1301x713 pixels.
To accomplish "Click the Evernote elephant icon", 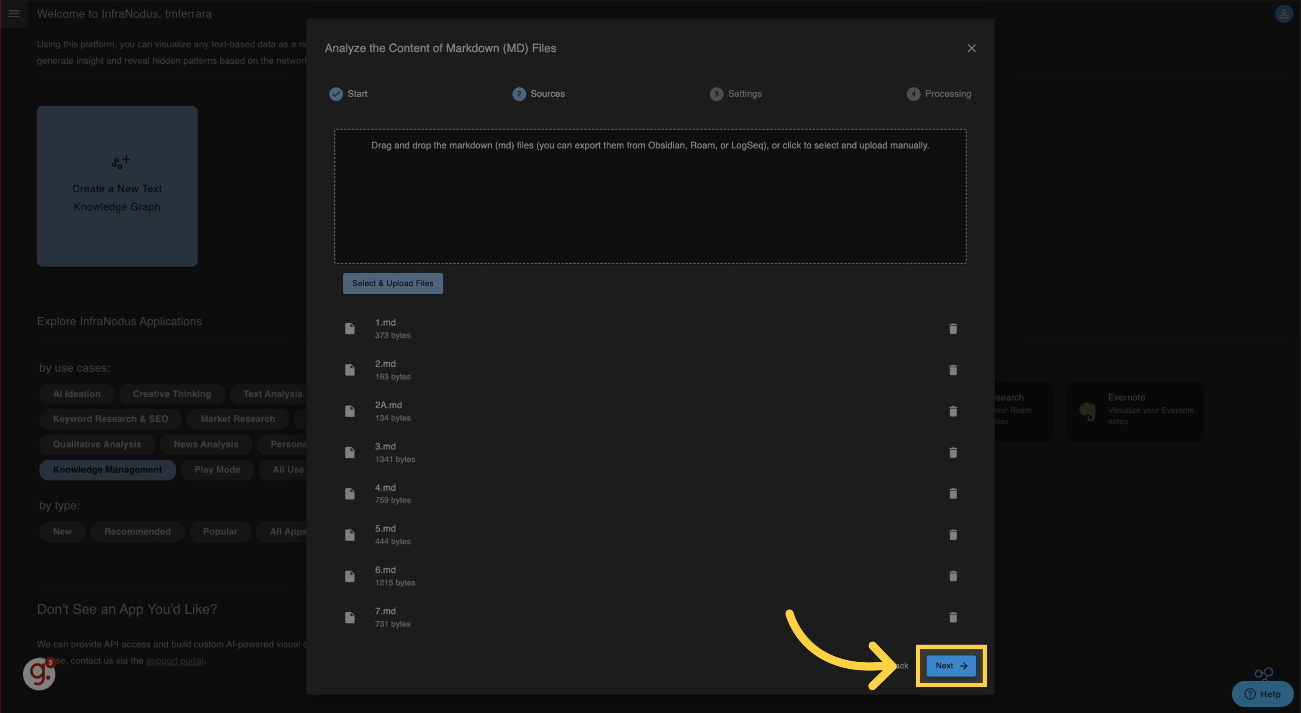I will (1087, 411).
